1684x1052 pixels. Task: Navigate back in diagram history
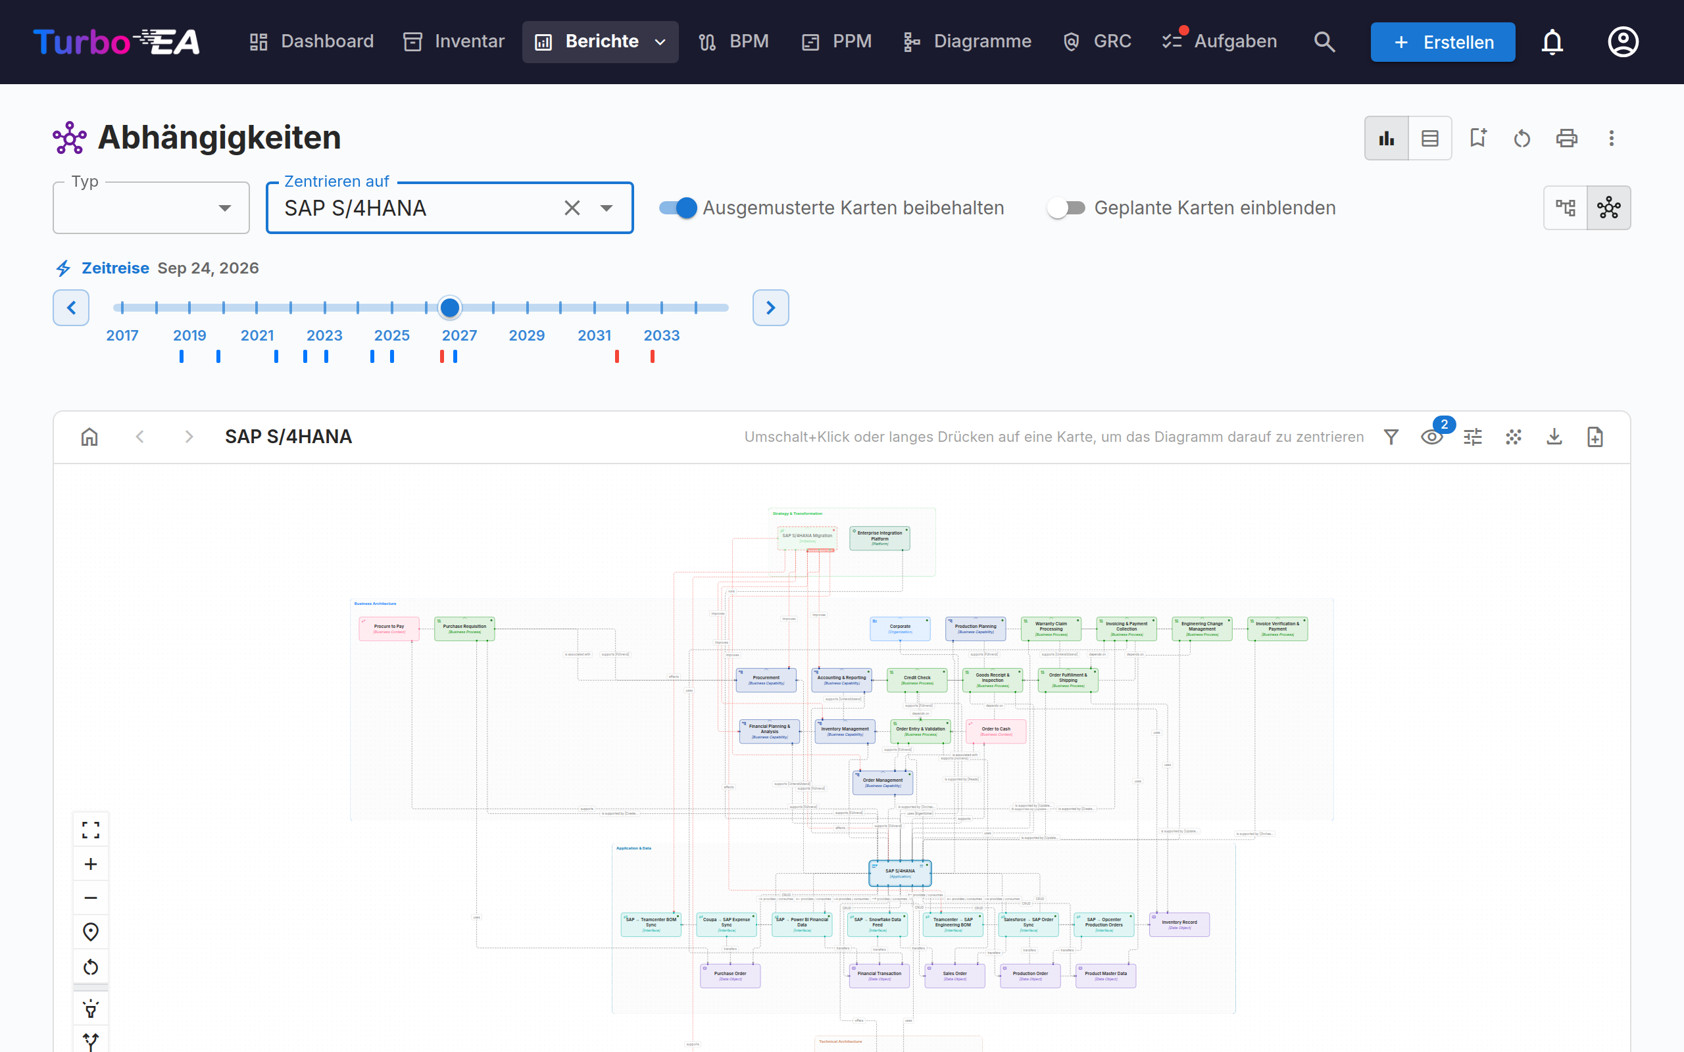pyautogui.click(x=140, y=437)
